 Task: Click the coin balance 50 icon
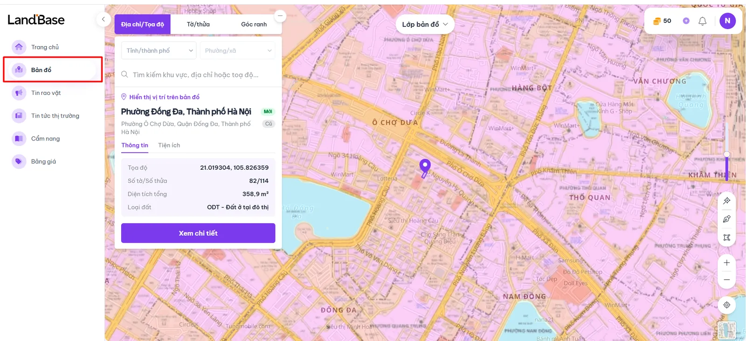point(657,21)
